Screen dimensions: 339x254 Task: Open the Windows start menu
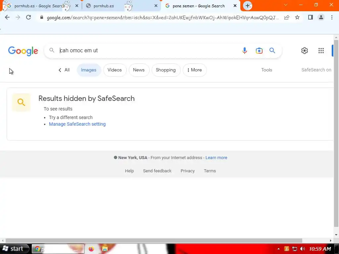pyautogui.click(x=14, y=249)
